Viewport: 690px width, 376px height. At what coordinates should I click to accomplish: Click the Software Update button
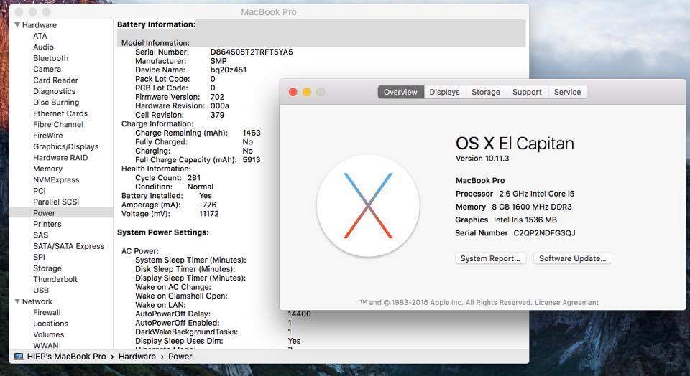(573, 258)
